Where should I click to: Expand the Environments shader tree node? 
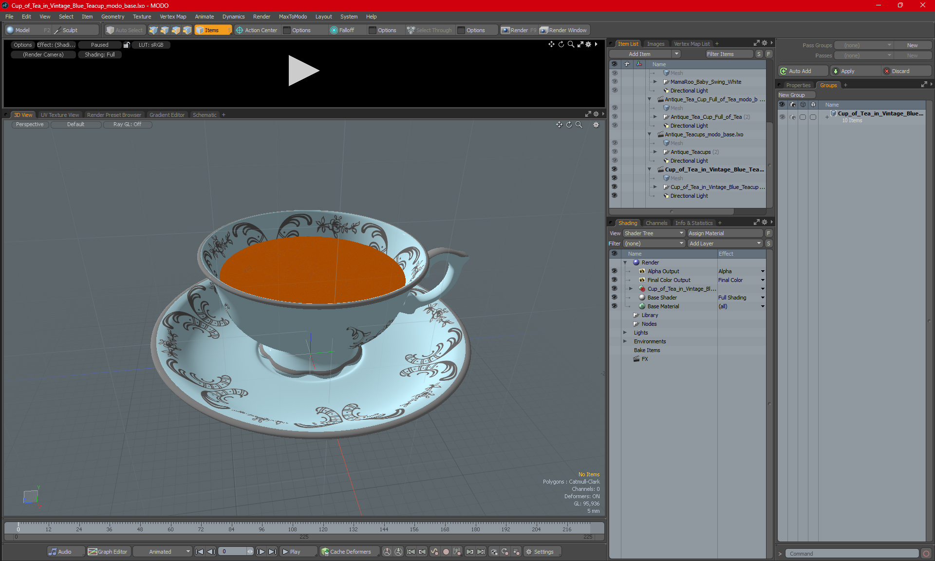(x=625, y=341)
